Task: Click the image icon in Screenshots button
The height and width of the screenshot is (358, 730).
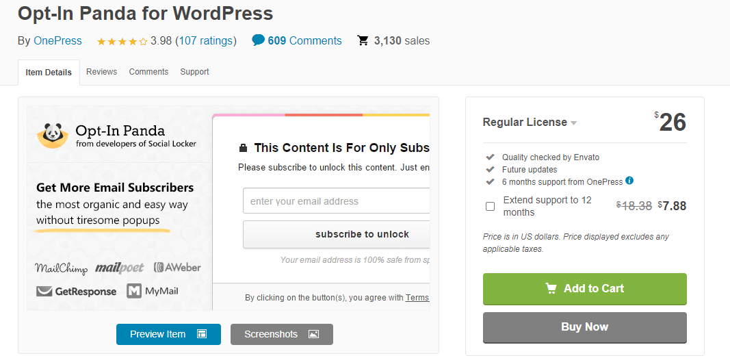Action: click(x=313, y=334)
